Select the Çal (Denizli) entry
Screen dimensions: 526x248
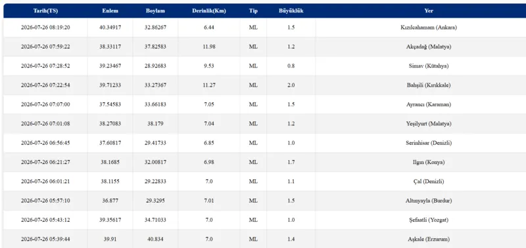(265, 181)
